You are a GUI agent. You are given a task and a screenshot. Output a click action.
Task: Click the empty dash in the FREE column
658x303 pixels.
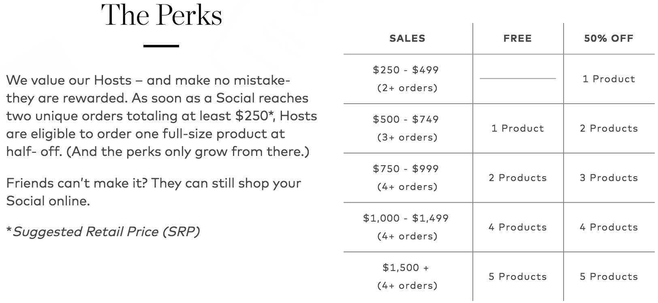click(x=517, y=79)
